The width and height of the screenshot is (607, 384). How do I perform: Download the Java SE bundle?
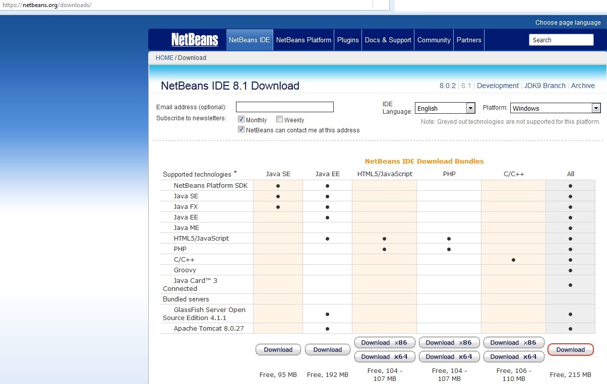[x=278, y=350]
